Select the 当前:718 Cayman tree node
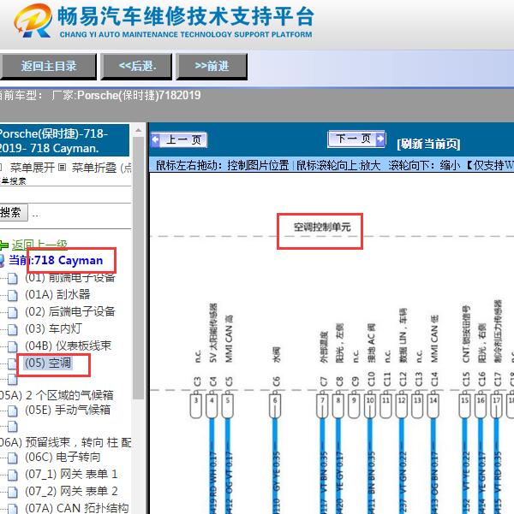Screen dimensions: 514x514 click(56, 260)
